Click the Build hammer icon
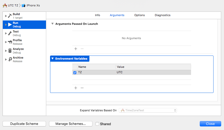224x130 pixels. [10, 16]
